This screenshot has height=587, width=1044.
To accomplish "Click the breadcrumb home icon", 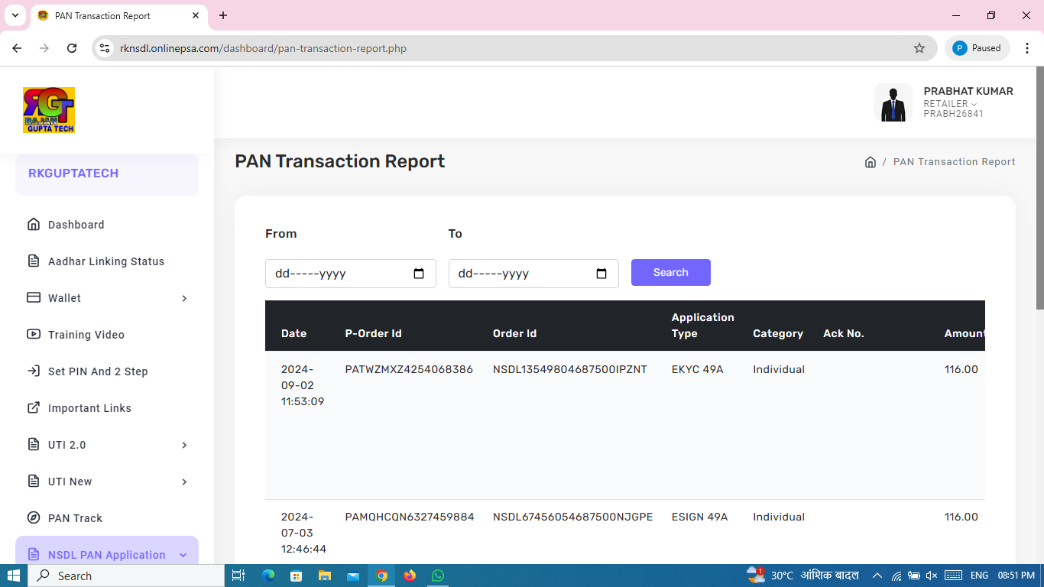I will [870, 162].
